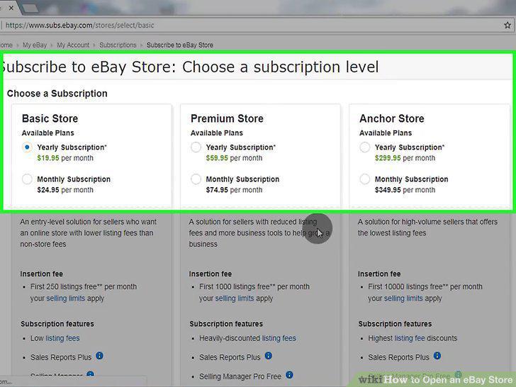Screen dimensions: 516x387
Task: Click the $74.95 per month price
Action: coord(234,190)
